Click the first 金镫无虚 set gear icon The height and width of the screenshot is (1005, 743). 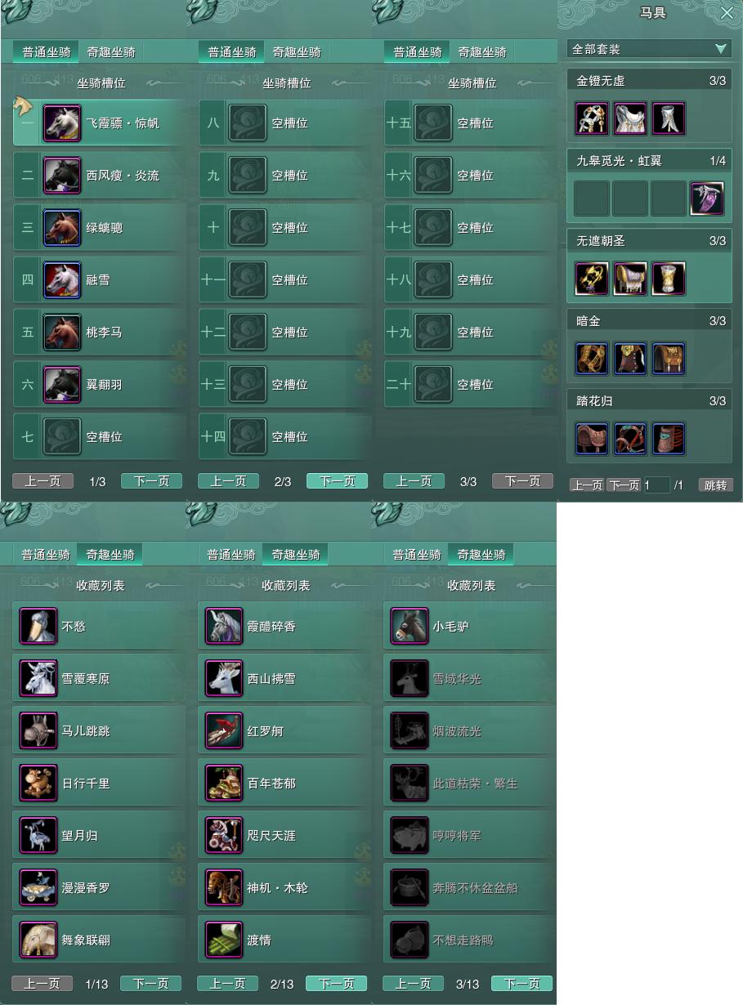pos(592,118)
